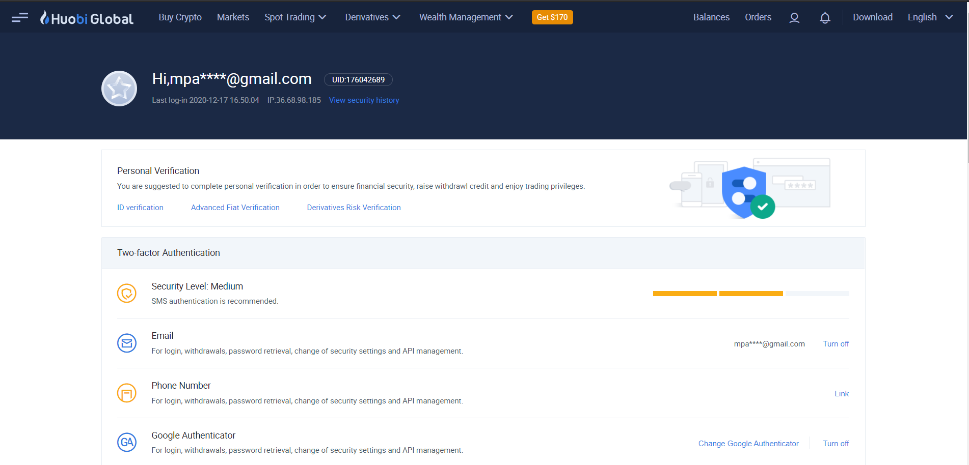This screenshot has height=465, width=969.
Task: Turn off Google Authenticator
Action: point(836,444)
